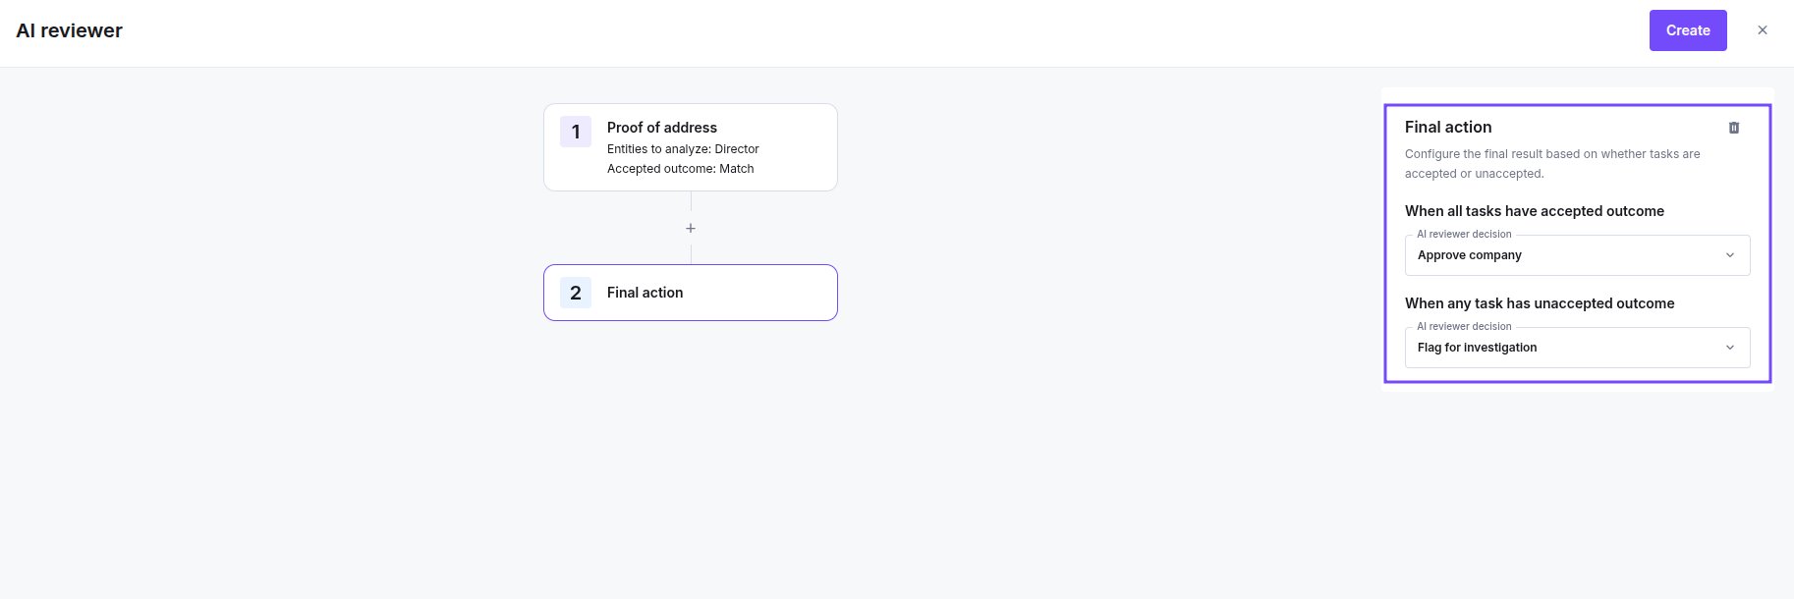The image size is (1794, 599).
Task: Click the AI reviewer page title
Action: (x=69, y=30)
